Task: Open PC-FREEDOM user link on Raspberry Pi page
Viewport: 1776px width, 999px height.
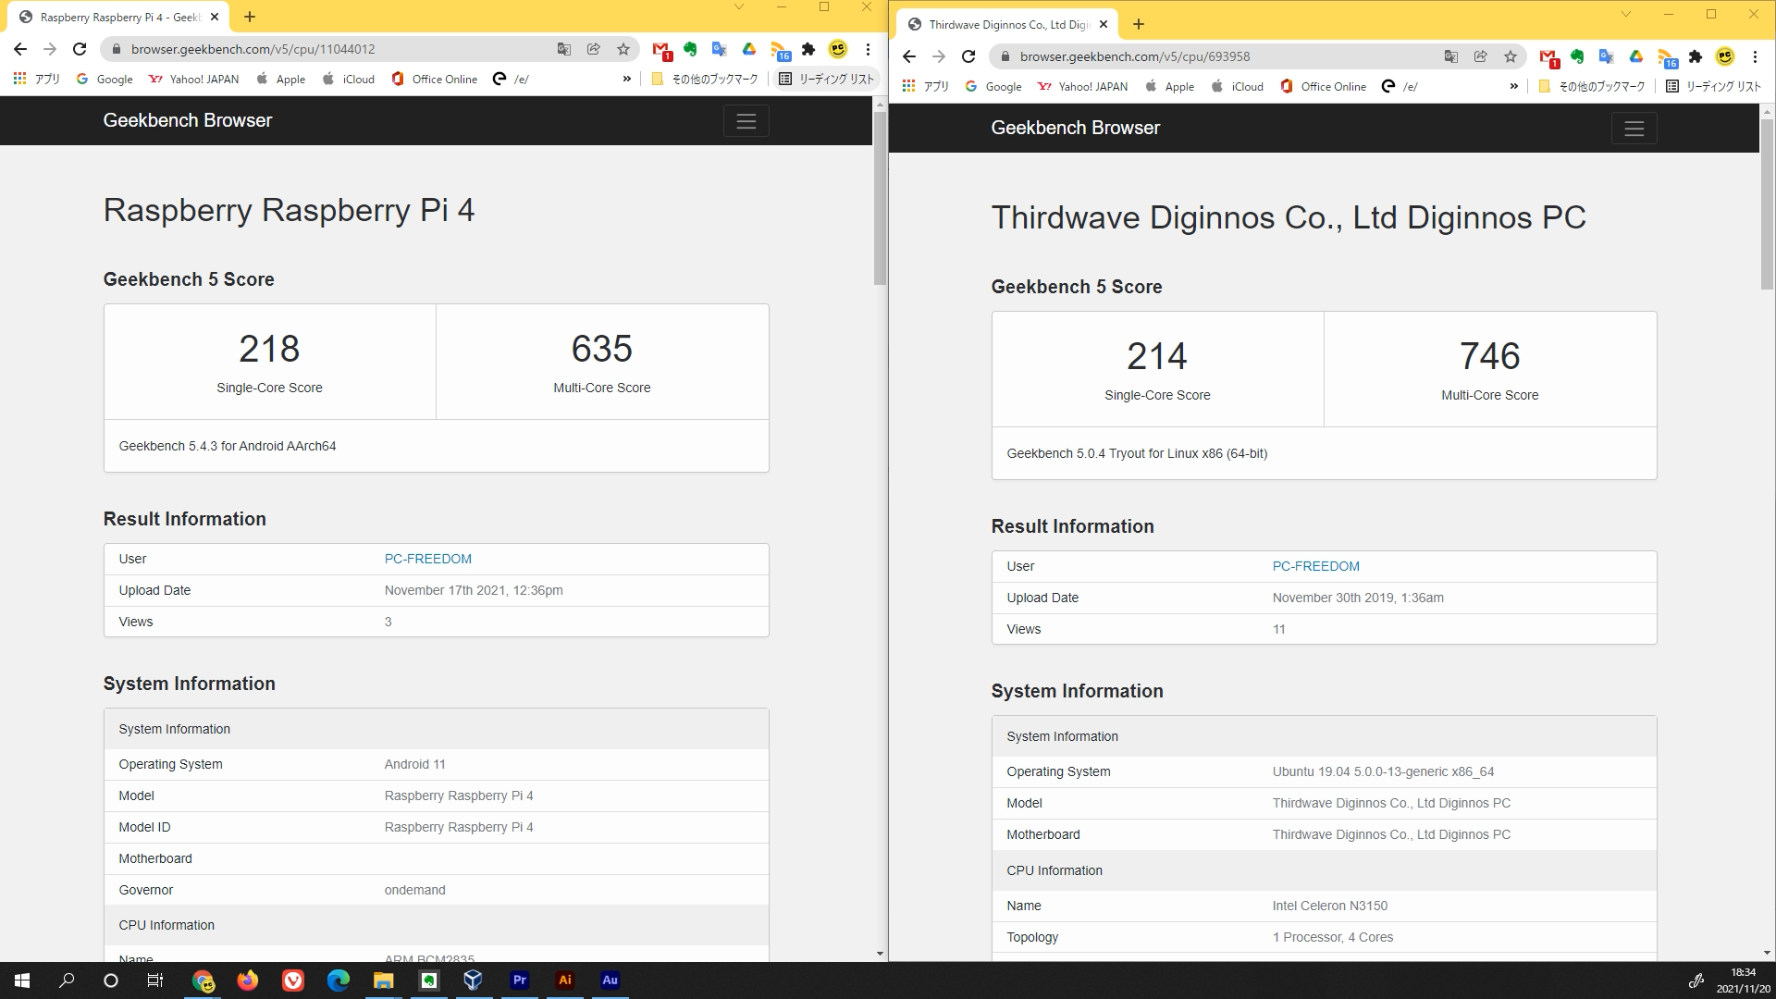Action: point(427,559)
